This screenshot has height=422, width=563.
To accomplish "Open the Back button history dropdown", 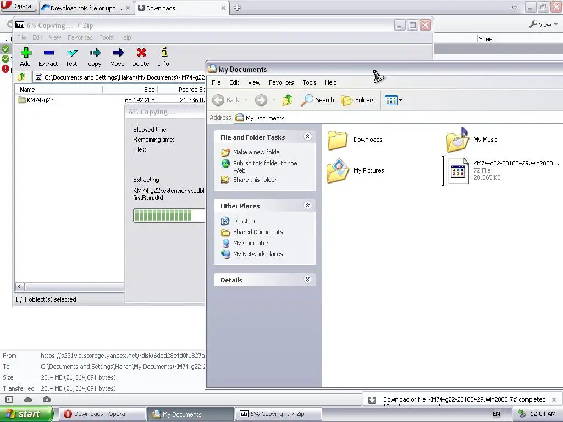I will point(246,100).
